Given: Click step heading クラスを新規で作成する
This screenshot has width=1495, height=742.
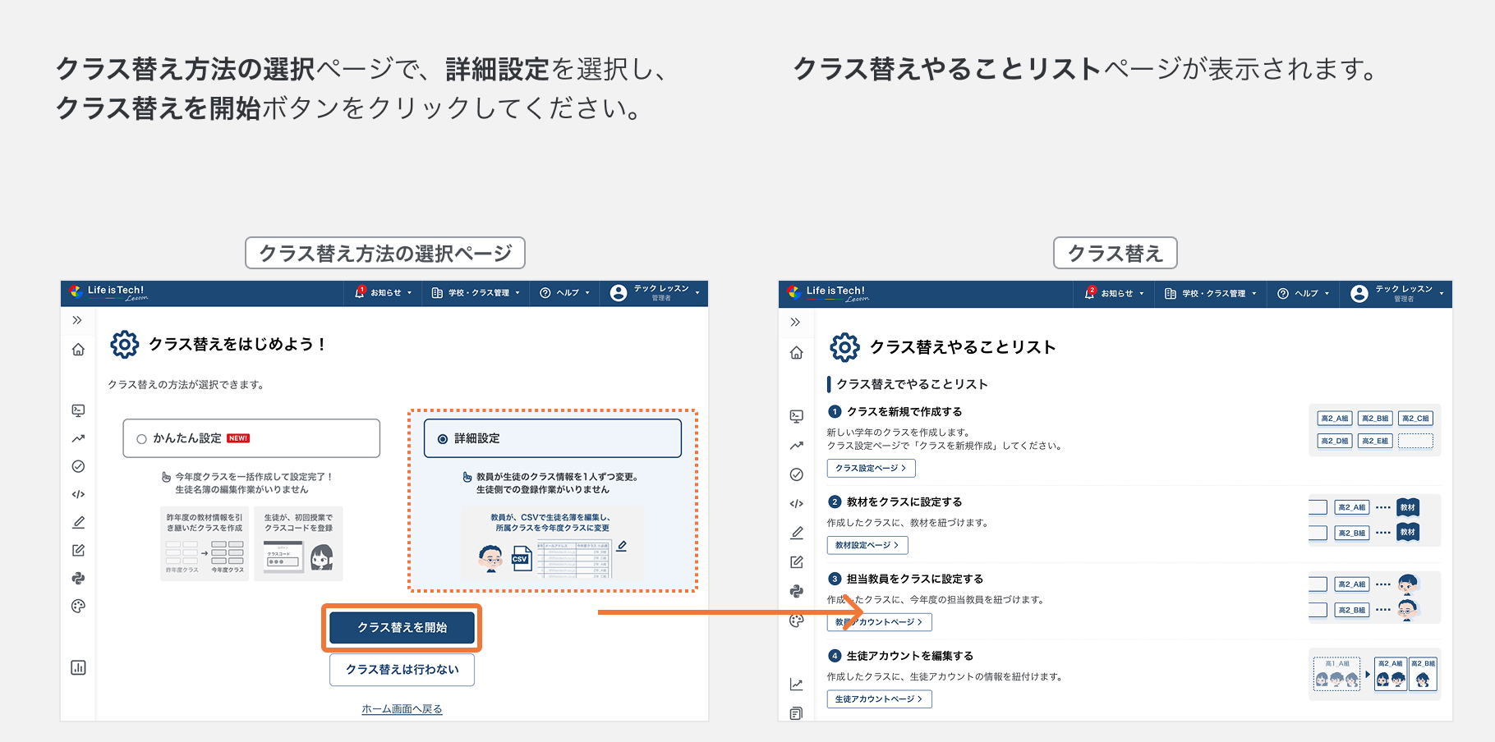Looking at the screenshot, I should pyautogui.click(x=904, y=412).
